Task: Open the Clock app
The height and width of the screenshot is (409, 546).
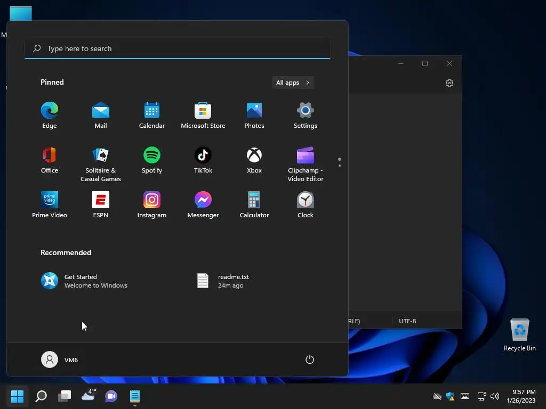Action: pos(306,205)
